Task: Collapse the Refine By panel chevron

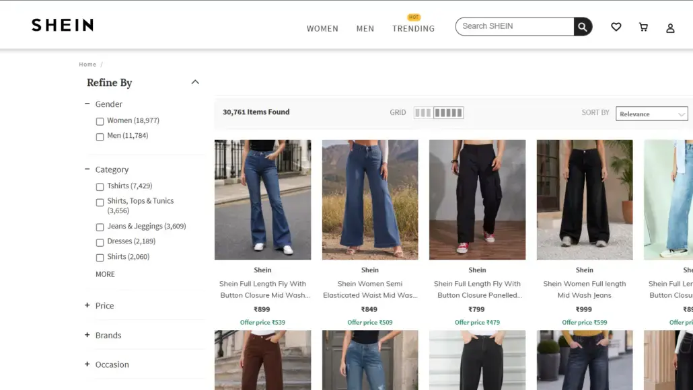Action: pyautogui.click(x=195, y=82)
